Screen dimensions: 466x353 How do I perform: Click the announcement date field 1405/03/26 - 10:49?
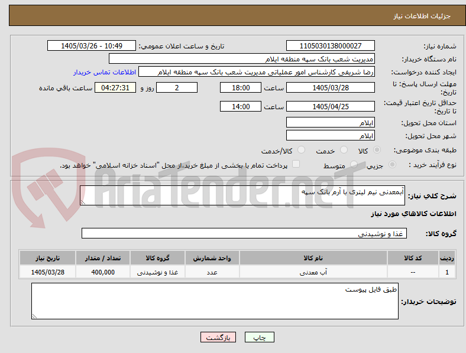coord(92,45)
